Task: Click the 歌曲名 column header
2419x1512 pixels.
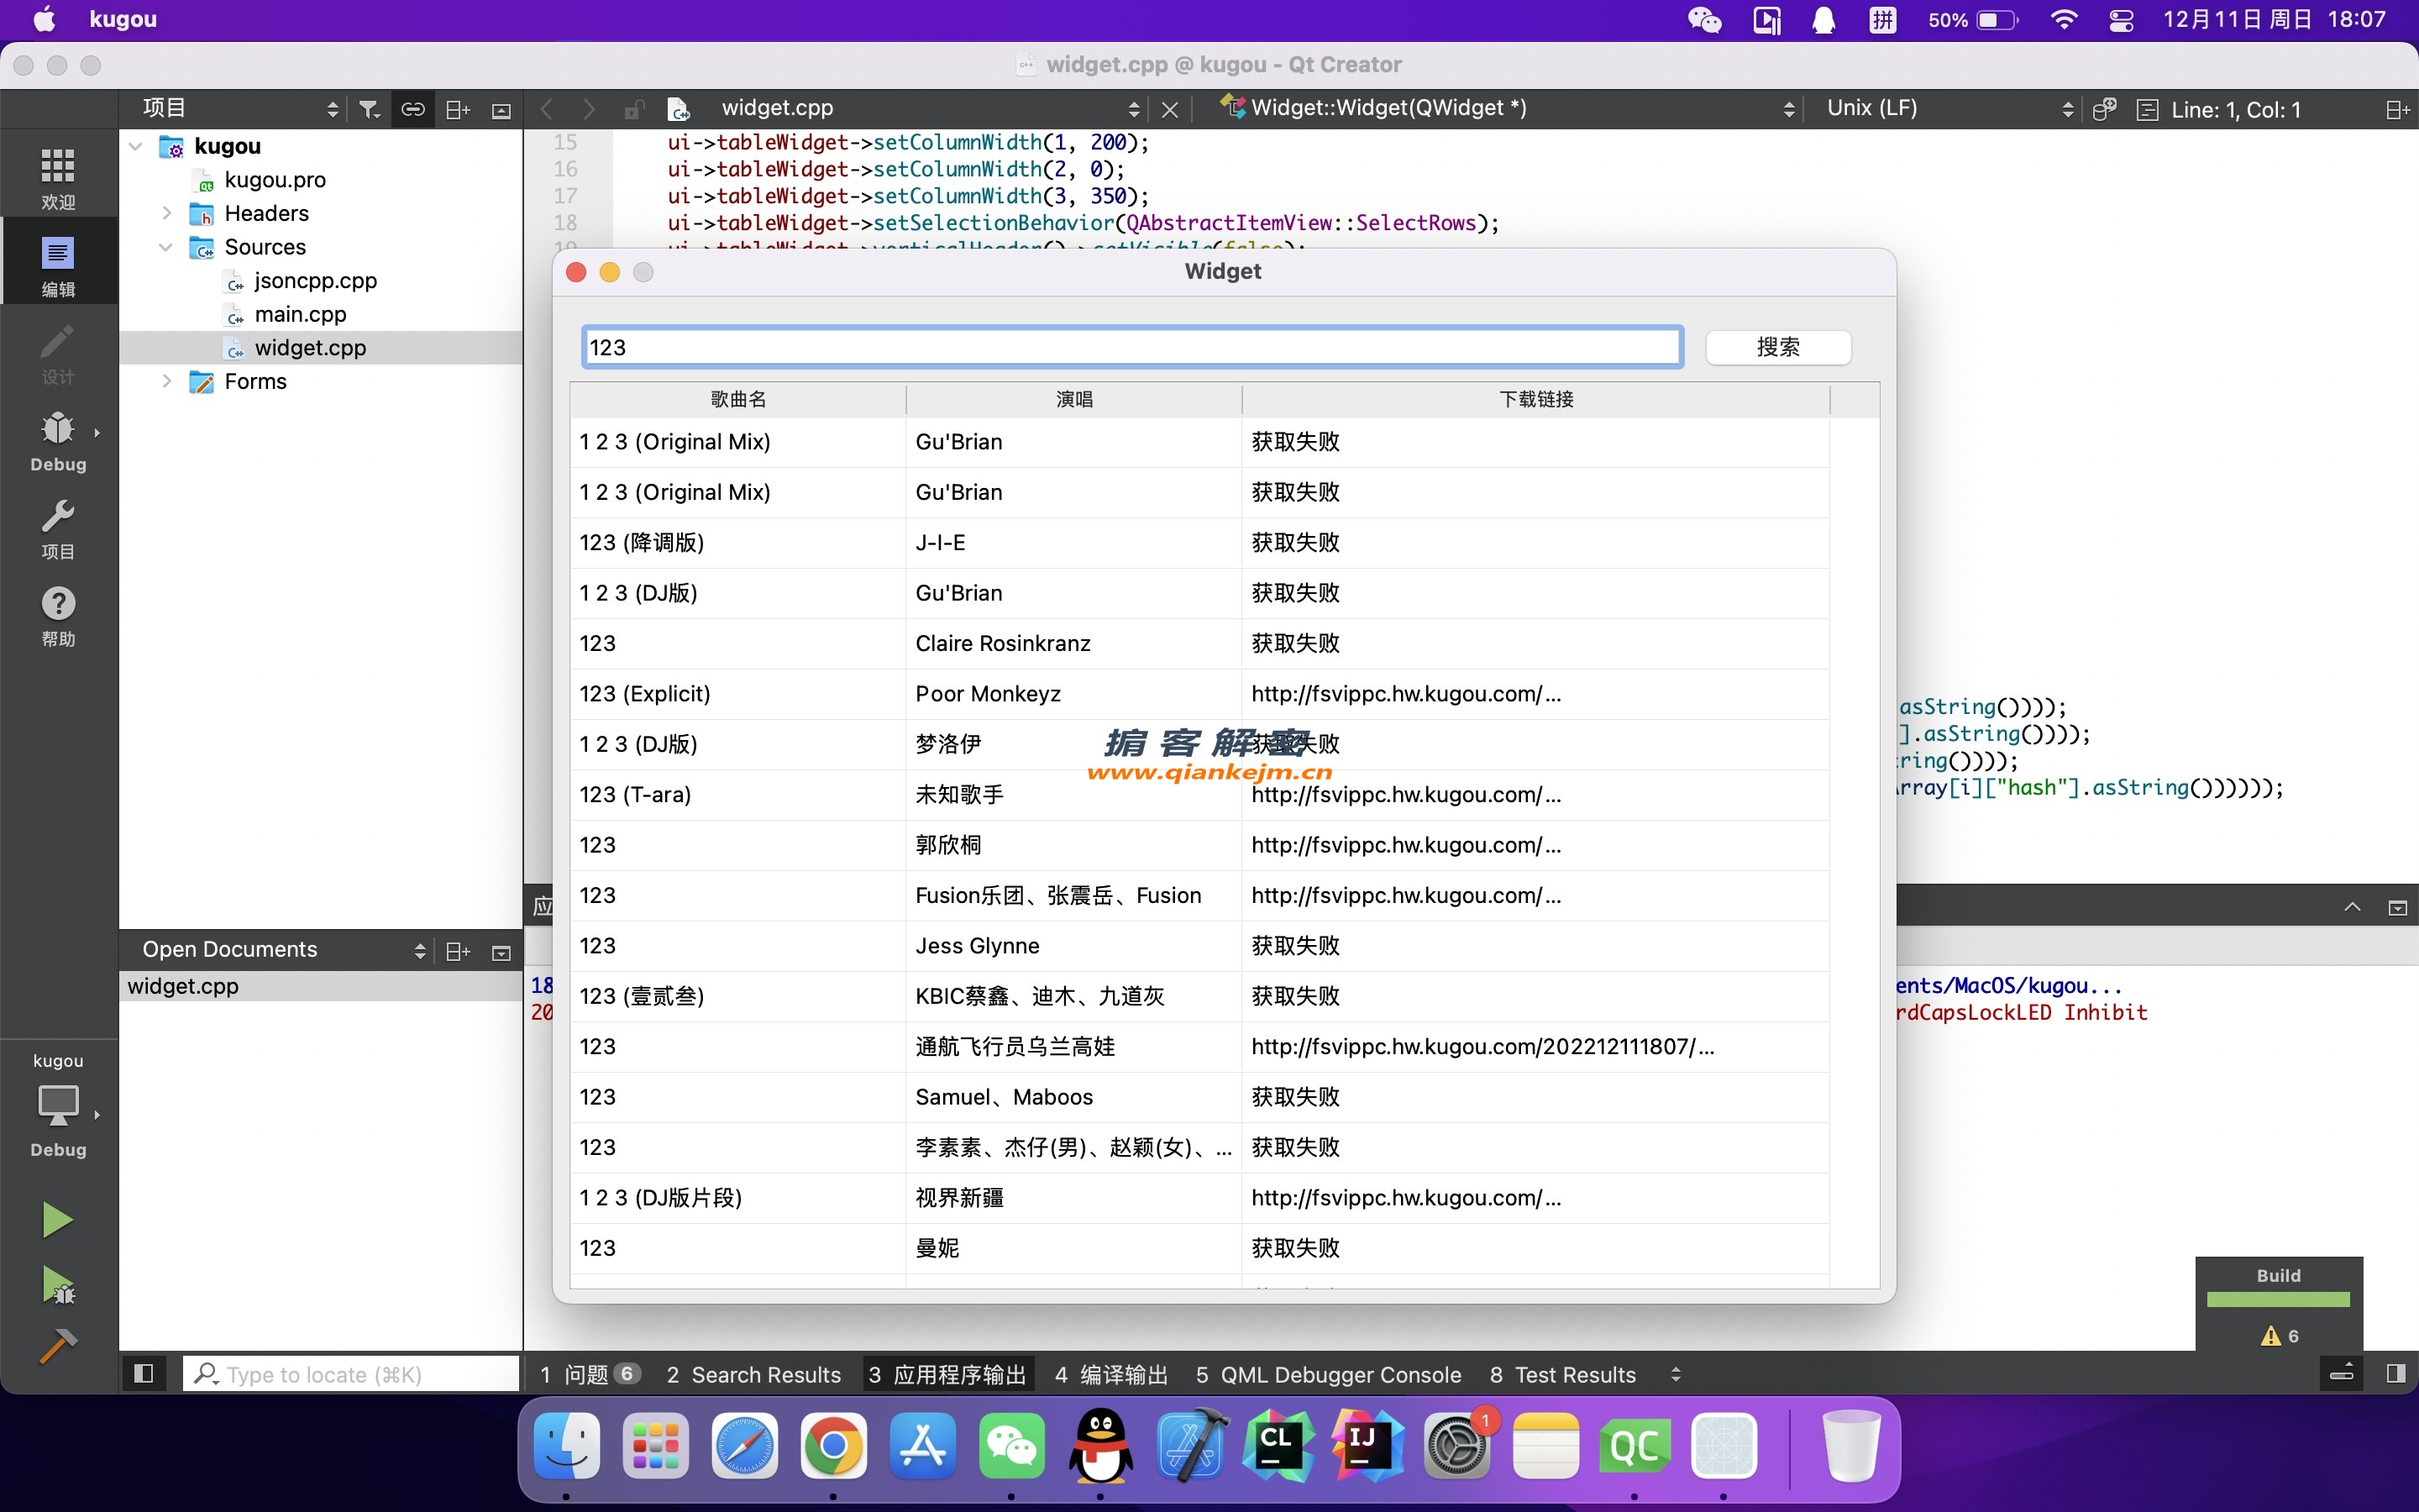Action: point(737,399)
